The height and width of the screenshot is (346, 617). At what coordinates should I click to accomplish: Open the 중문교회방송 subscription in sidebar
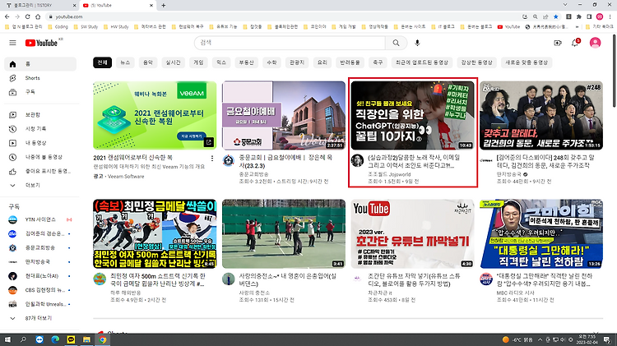tap(40, 247)
